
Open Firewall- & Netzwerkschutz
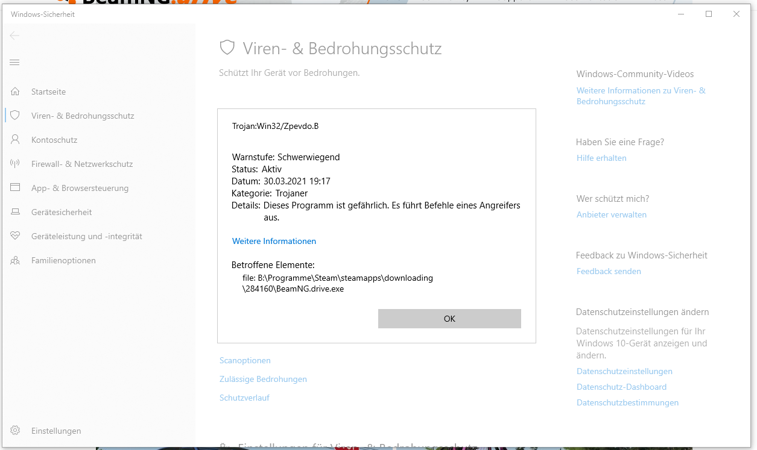(x=82, y=164)
